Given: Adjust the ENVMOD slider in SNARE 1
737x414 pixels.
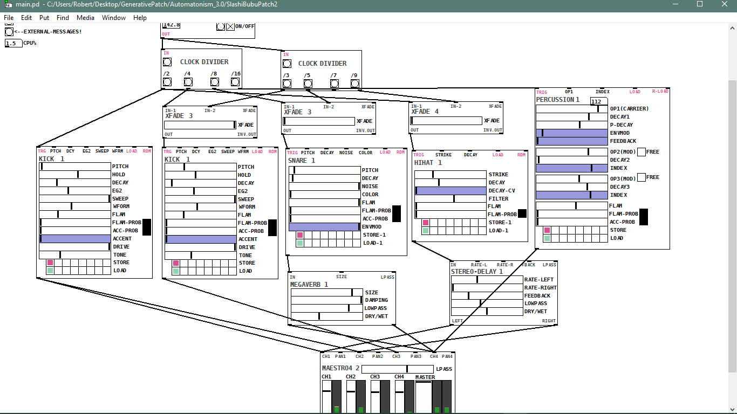Looking at the screenshot, I should tap(325, 227).
